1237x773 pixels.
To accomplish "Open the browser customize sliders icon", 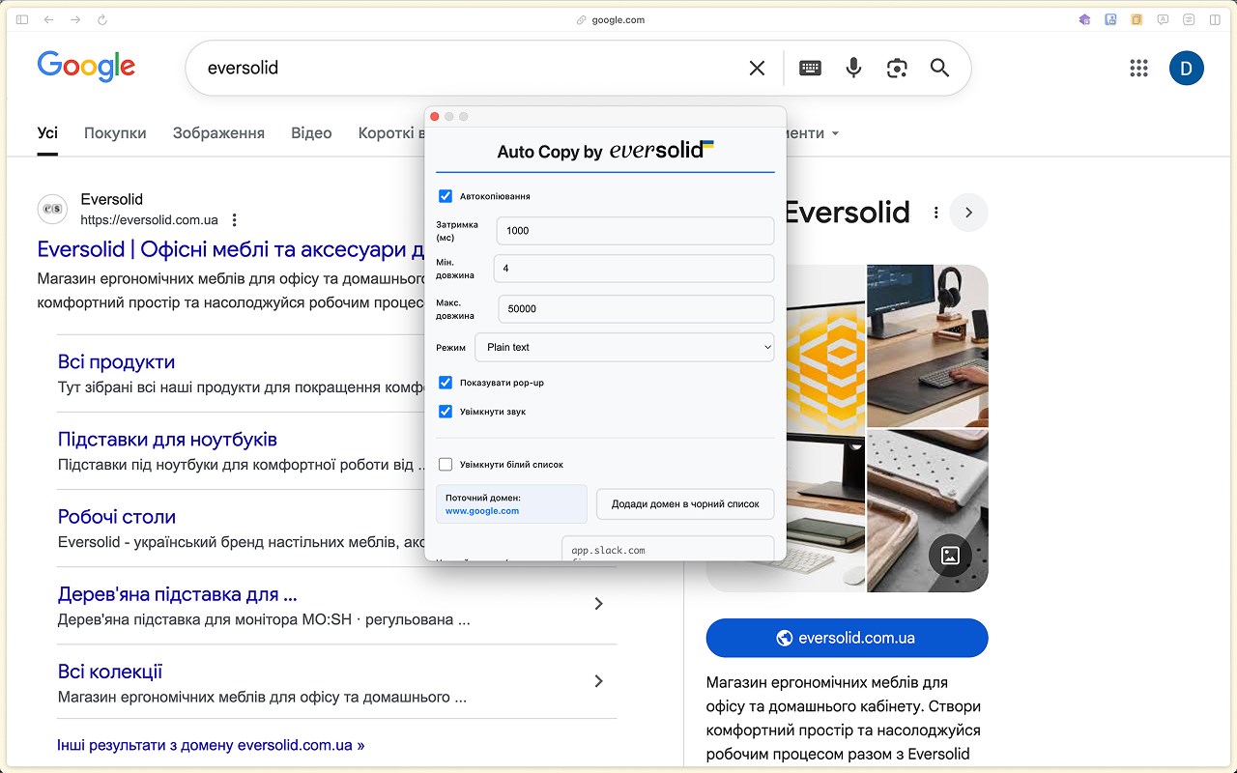I will (x=1189, y=19).
